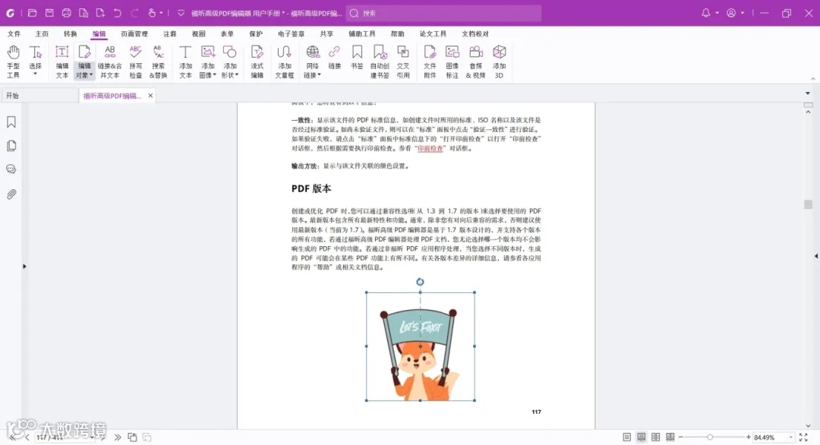Image resolution: width=820 pixels, height=445 pixels.
Task: Click the Undo arrow in title bar
Action: (x=118, y=13)
